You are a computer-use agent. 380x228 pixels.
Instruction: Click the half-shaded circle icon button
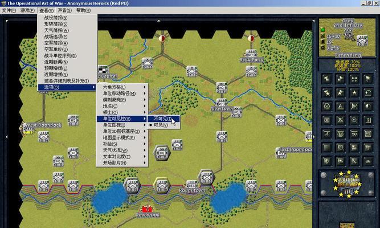[x=368, y=107]
